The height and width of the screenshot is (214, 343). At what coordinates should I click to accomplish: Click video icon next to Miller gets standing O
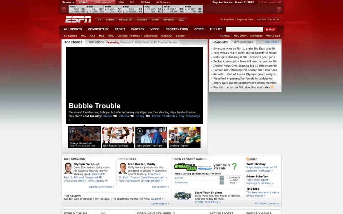click(x=245, y=57)
